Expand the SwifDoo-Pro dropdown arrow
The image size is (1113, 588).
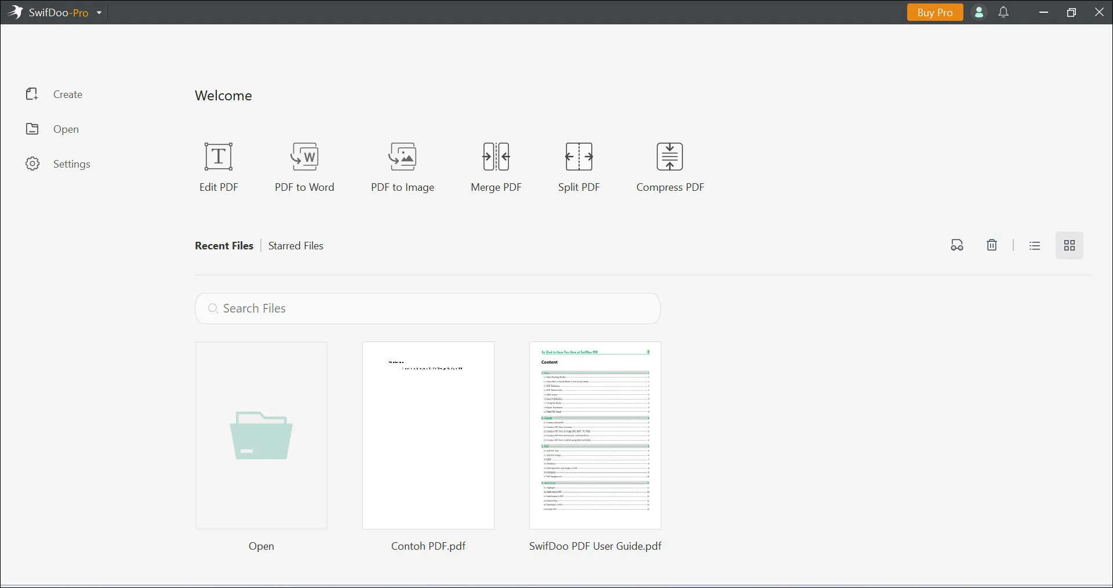(99, 13)
